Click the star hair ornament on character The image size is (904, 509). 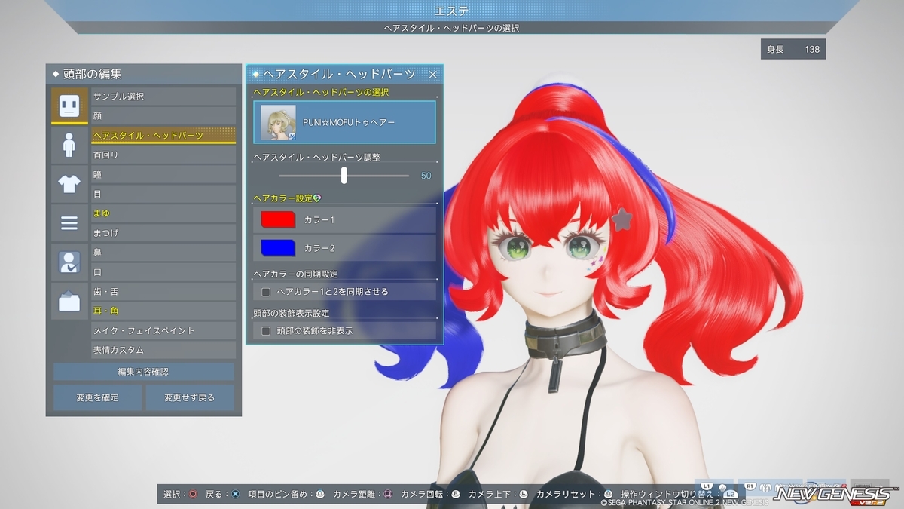tap(622, 219)
